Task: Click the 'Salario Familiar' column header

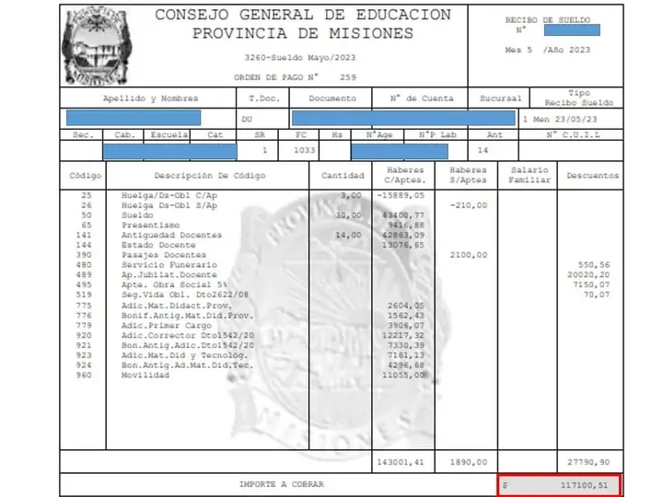Action: coord(529,175)
